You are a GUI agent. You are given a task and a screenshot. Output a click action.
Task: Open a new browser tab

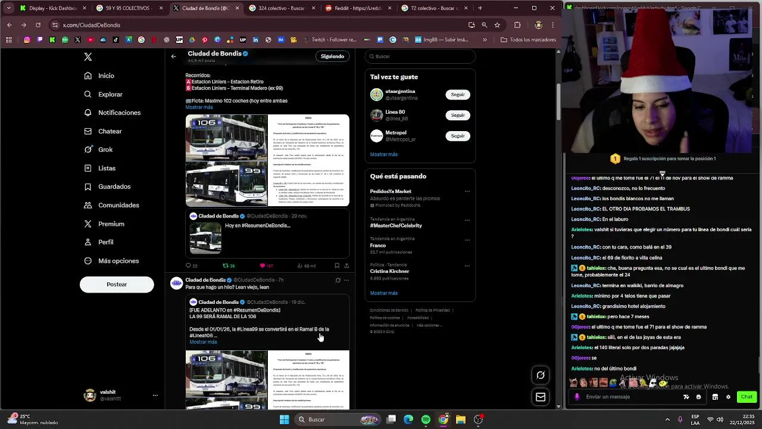click(480, 8)
